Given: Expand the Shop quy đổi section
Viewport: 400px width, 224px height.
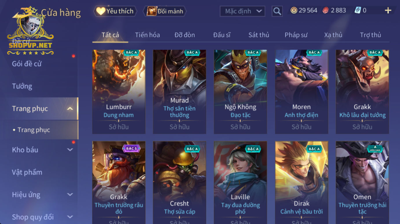Looking at the screenshot, I should [x=70, y=217].
